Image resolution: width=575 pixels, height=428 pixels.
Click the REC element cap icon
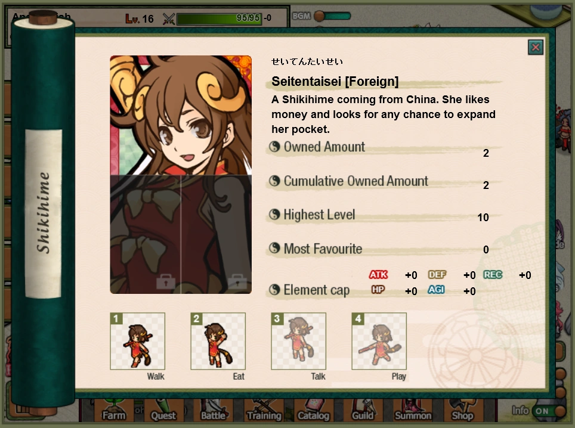tap(493, 274)
